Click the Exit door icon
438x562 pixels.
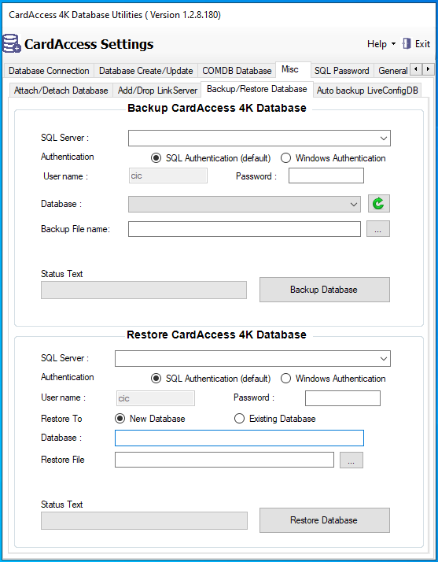click(x=407, y=44)
